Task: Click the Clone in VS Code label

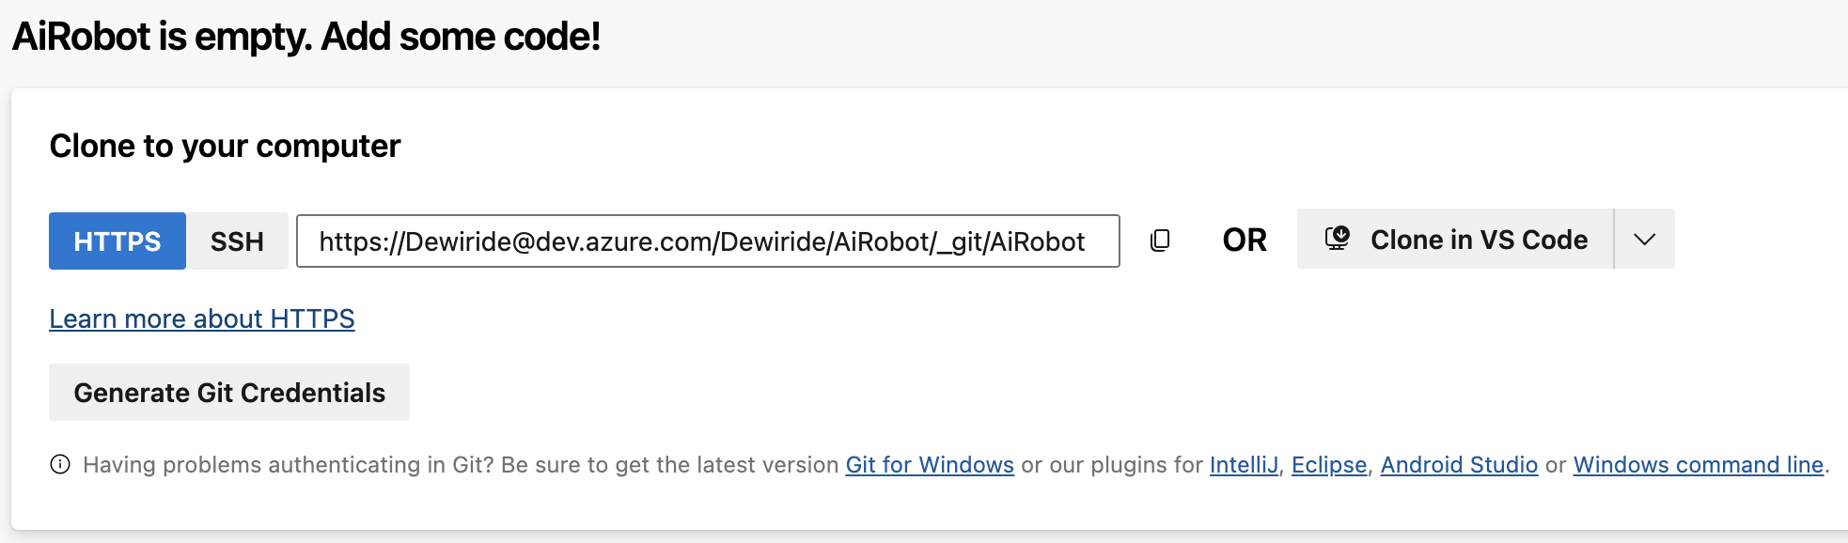Action: coord(1479,240)
